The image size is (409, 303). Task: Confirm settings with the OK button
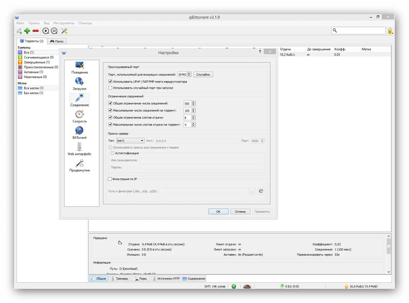(218, 212)
